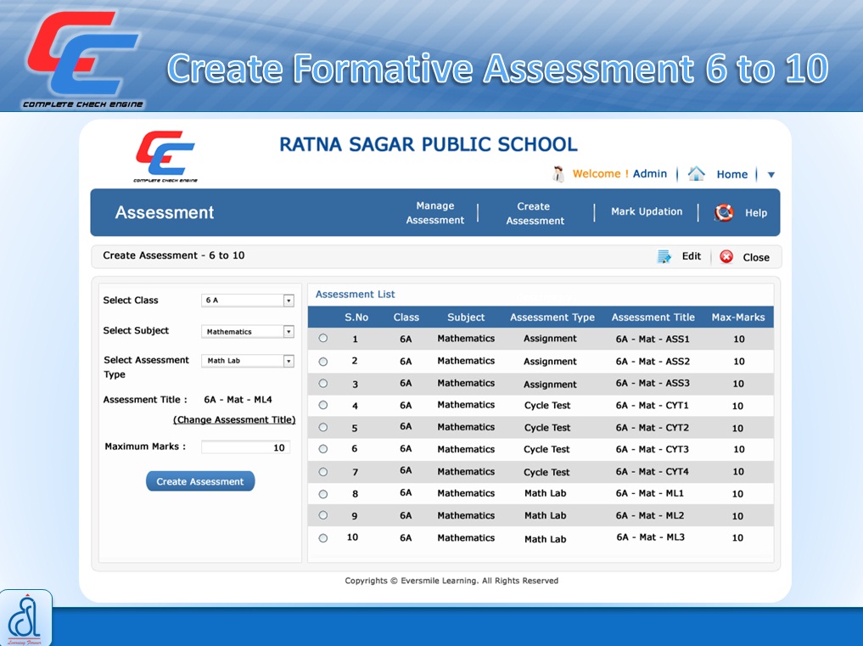The height and width of the screenshot is (646, 863).
Task: Click the '6A - Mat - ML4' assessment title text
Action: tap(238, 399)
